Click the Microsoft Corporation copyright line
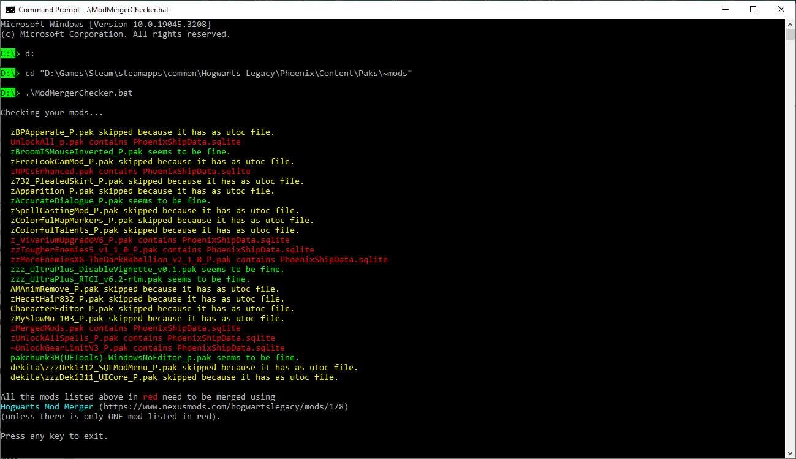Screen dimensions: 796x459 coord(116,34)
